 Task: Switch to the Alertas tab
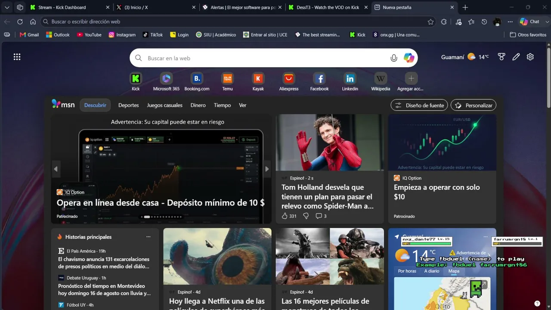click(x=241, y=7)
